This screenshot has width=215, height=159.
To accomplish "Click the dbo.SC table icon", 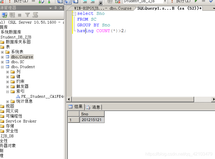I will pyautogui.click(x=7, y=62).
